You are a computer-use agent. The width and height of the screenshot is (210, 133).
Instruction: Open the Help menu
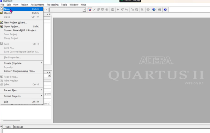[x=83, y=5]
